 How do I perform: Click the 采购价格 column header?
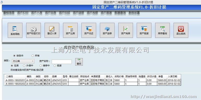[119, 77]
